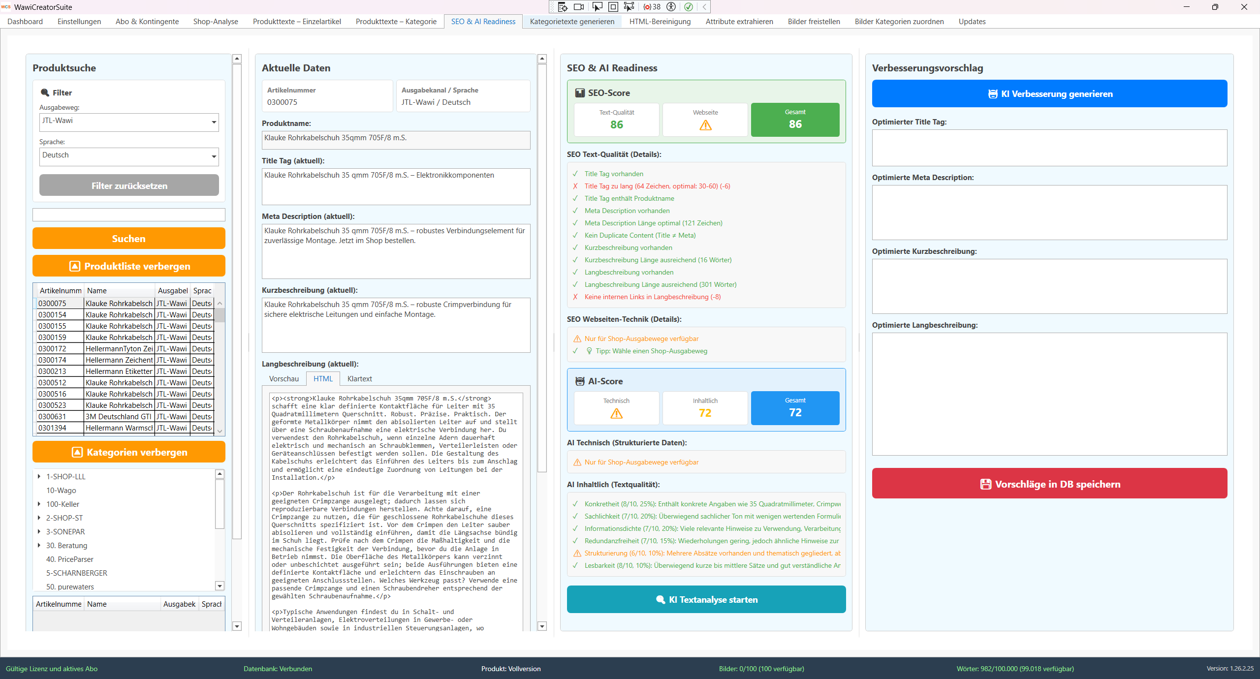Image resolution: width=1260 pixels, height=679 pixels.
Task: Enable track focused element tool
Action: 629,7
